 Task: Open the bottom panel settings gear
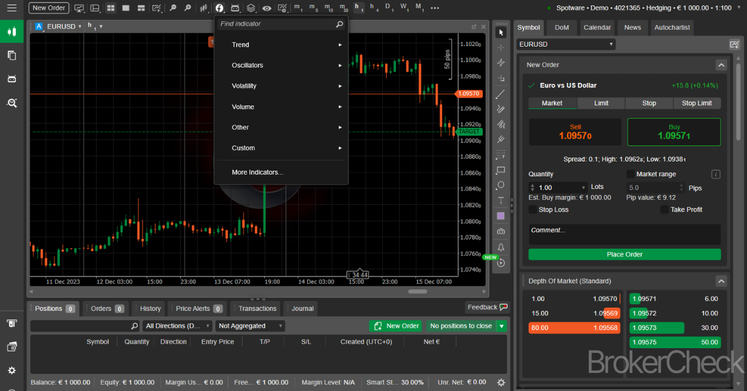(501, 382)
